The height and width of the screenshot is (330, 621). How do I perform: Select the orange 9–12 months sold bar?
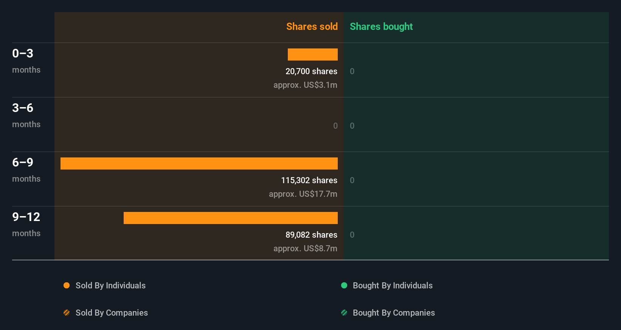[x=231, y=218]
